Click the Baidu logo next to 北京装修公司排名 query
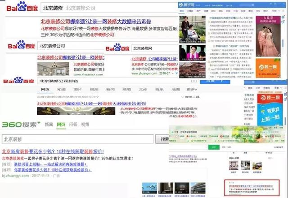The width and height of the screenshot is (288, 198). click(18, 81)
